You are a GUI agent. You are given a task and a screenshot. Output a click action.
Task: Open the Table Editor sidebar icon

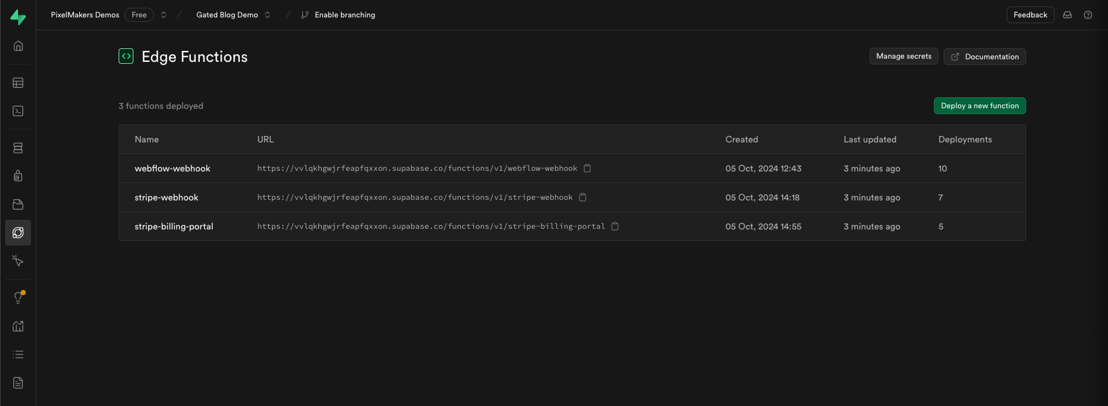18,82
